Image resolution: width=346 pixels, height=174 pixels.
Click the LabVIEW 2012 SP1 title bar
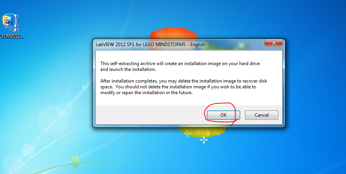click(179, 45)
